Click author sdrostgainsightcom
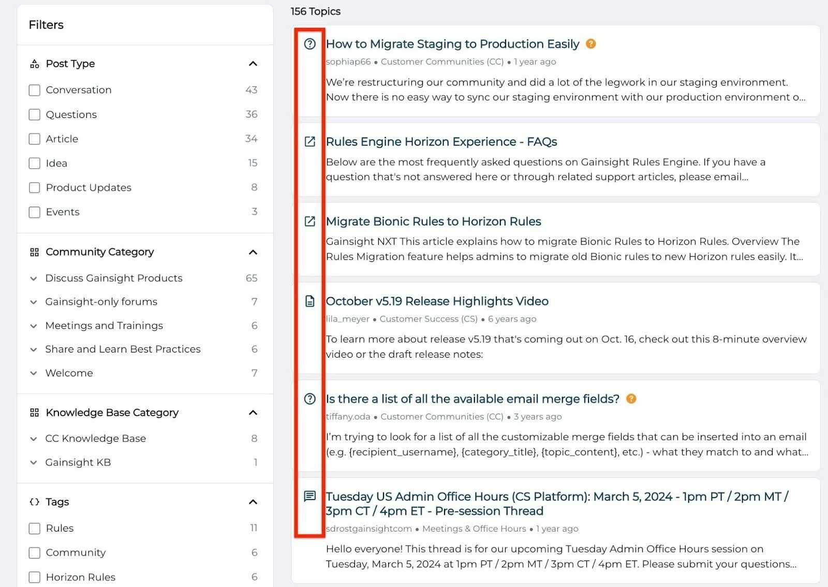This screenshot has width=828, height=587. point(369,529)
